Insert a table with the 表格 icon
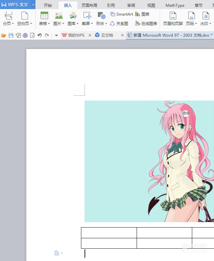 click(x=44, y=16)
